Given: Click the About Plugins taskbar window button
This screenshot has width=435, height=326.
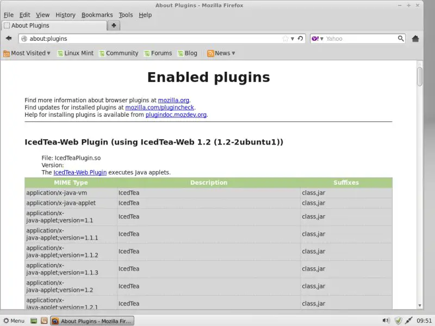Looking at the screenshot, I should click(92, 321).
